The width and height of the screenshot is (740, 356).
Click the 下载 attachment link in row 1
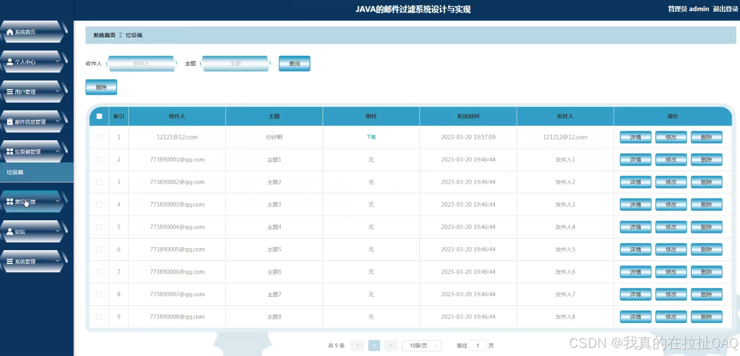pos(371,137)
